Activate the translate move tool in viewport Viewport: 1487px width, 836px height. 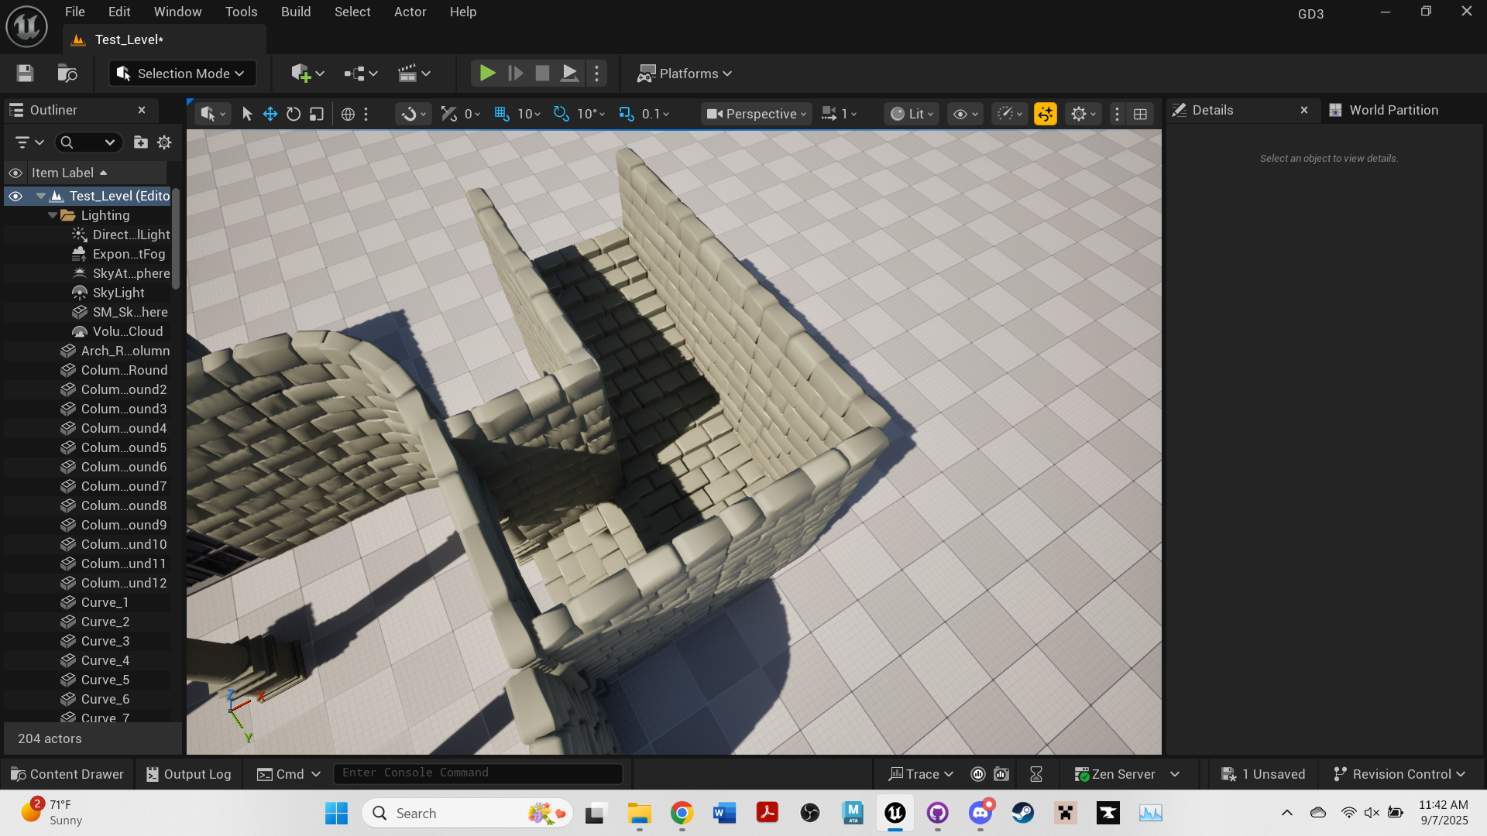(x=270, y=114)
